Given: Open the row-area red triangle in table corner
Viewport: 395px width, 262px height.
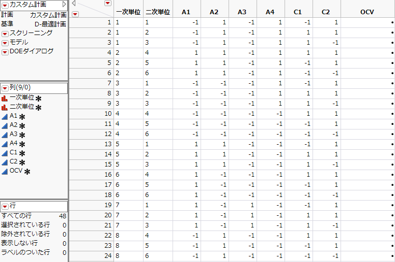Looking at the screenshot, I should [75, 14].
